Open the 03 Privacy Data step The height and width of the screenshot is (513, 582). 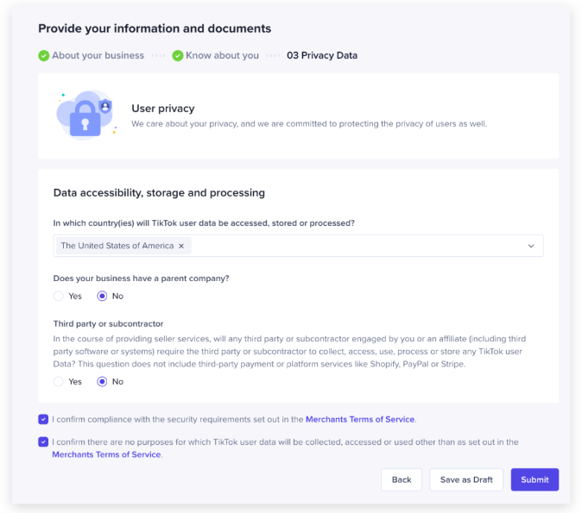click(321, 56)
